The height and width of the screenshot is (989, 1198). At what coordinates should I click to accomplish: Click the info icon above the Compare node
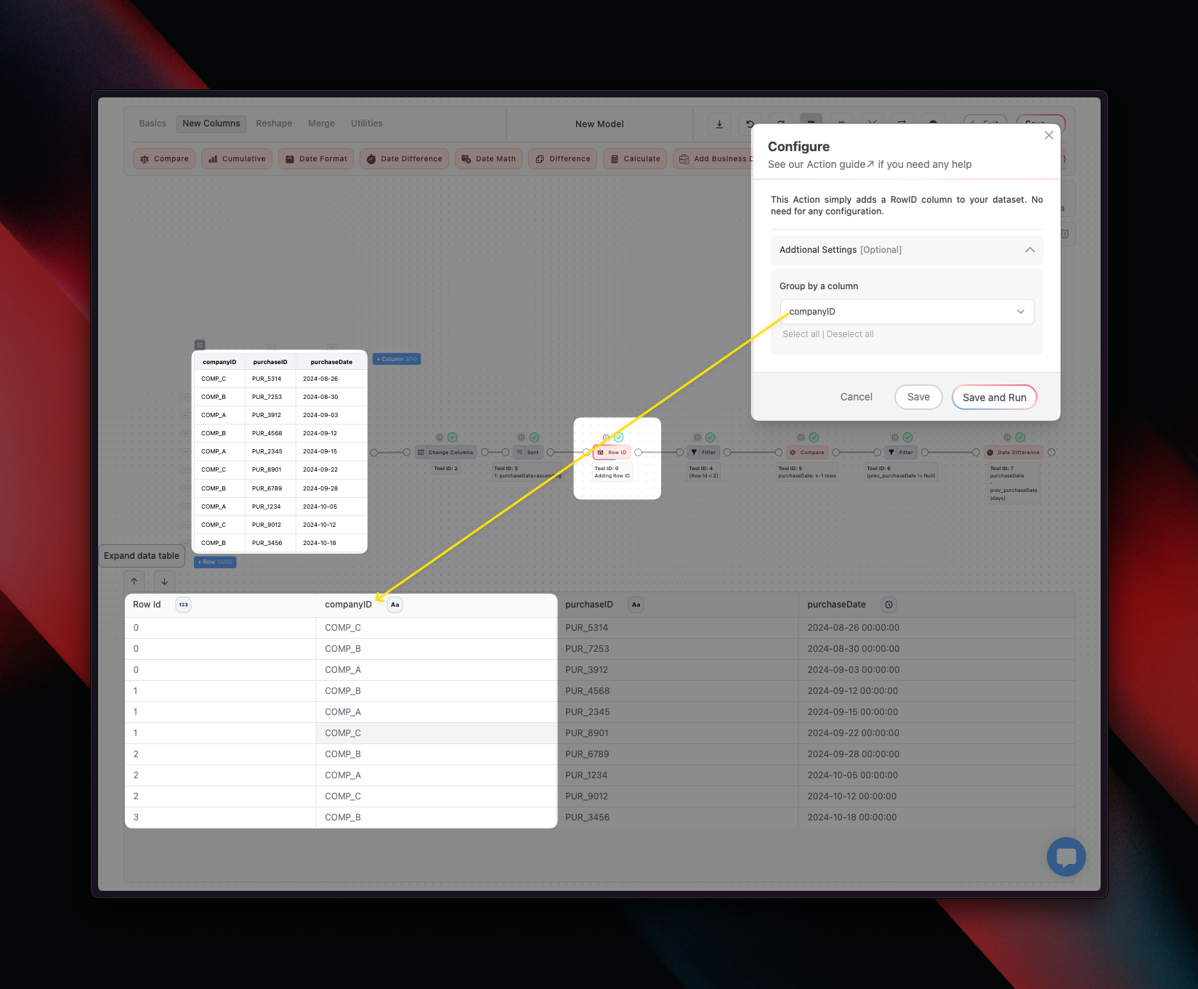coord(801,437)
